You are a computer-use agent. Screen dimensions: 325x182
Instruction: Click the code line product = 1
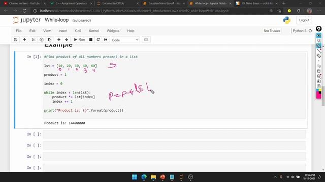(x=55, y=75)
